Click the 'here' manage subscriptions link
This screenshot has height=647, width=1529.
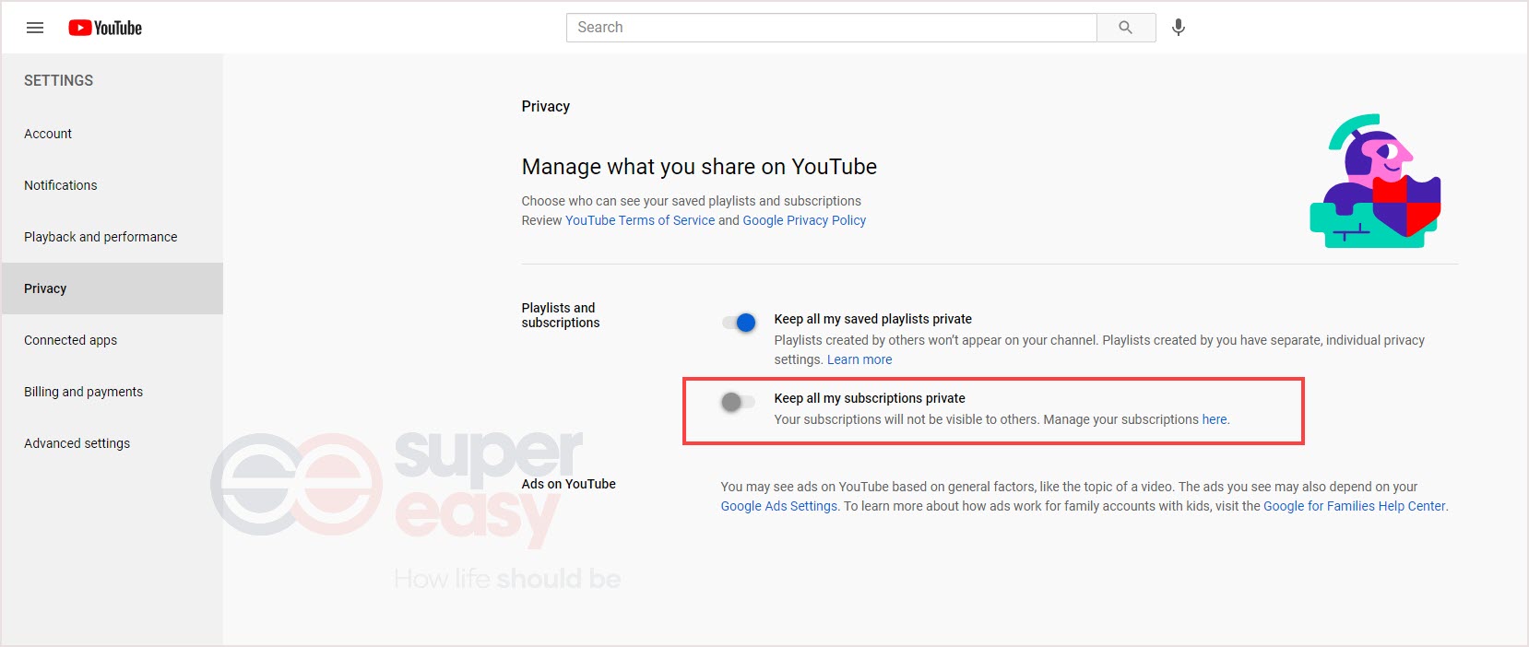pyautogui.click(x=1215, y=419)
